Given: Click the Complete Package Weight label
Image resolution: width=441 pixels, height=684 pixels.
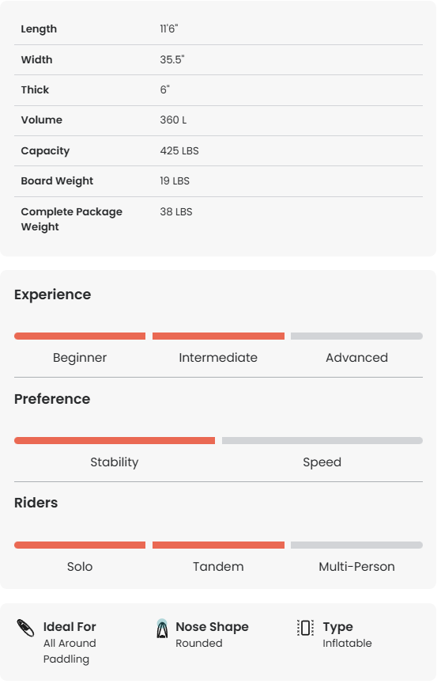Looking at the screenshot, I should [x=71, y=219].
